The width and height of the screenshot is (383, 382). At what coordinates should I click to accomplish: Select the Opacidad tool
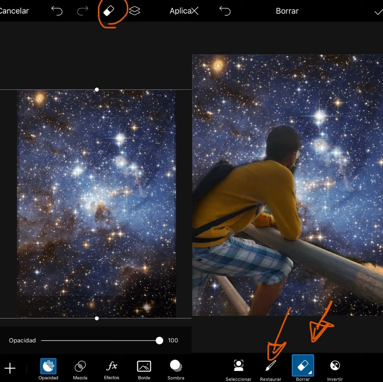(x=48, y=369)
